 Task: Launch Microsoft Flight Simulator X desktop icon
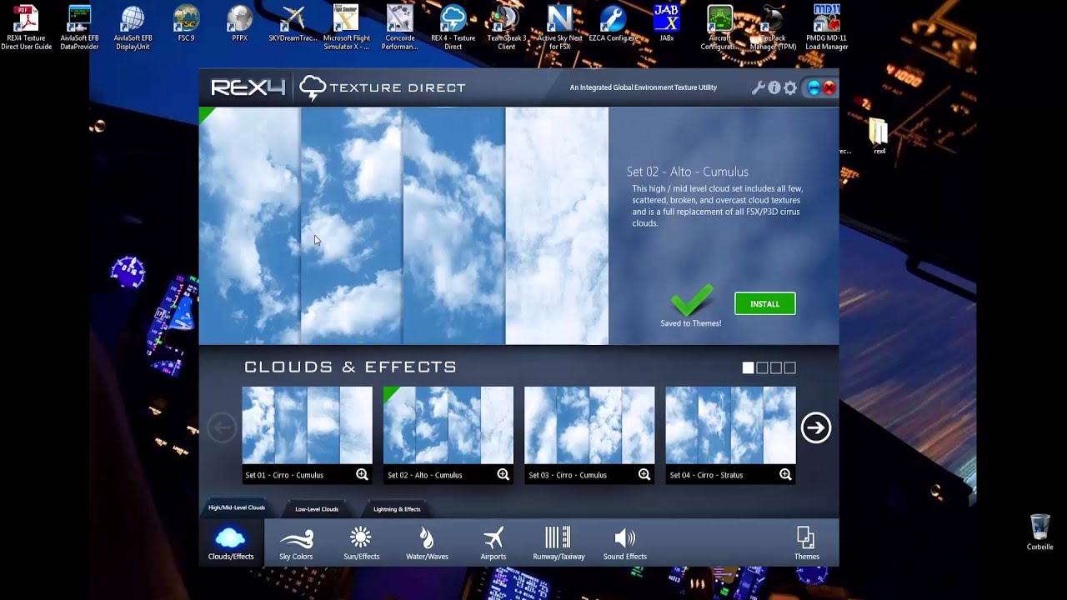(346, 27)
